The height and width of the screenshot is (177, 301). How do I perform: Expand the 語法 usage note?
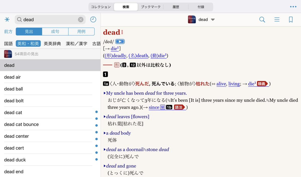tap(179, 107)
